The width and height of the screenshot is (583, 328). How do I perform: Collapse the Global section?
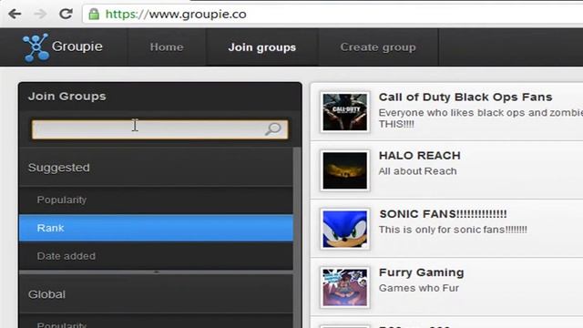click(156, 294)
